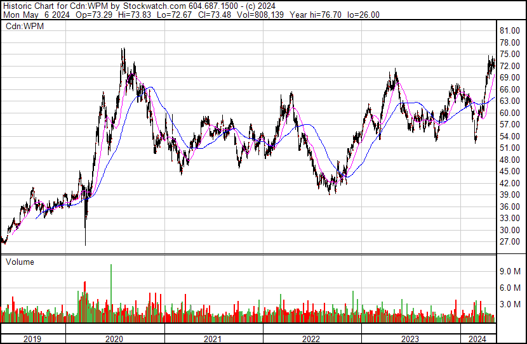527x344 pixels.
Task: Click the 30.00 price axis label
Action: (x=510, y=230)
